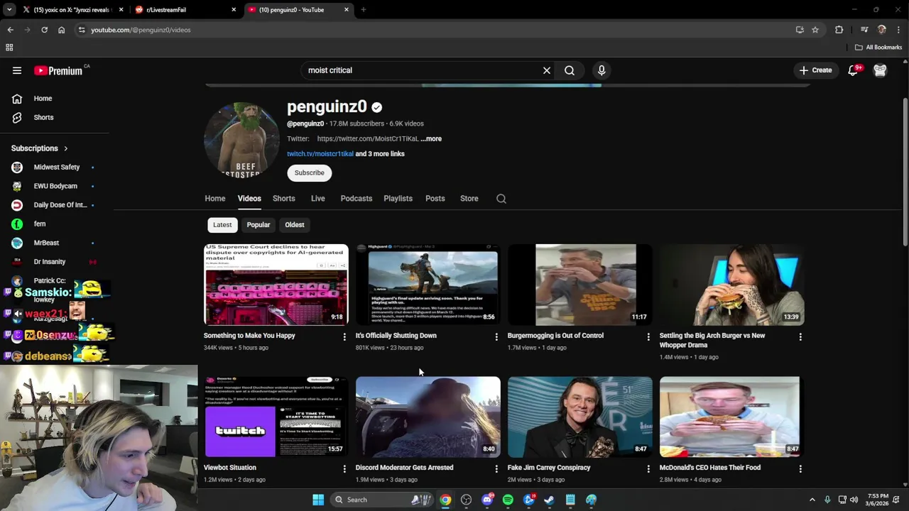Viewport: 909px width, 511px height.
Task: Open All Bookmarks folder
Action: (878, 48)
